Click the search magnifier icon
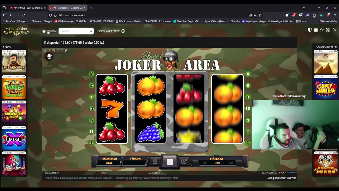The width and height of the screenshot is (339, 191). click(x=91, y=31)
